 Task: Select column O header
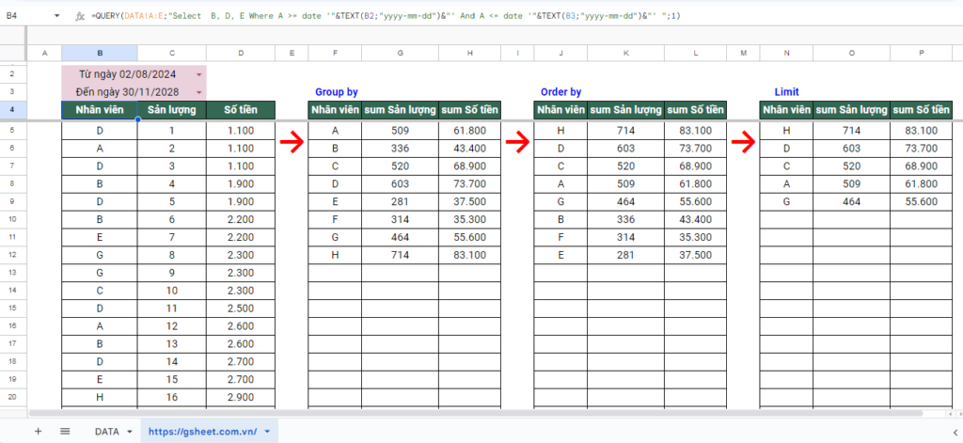coord(851,54)
